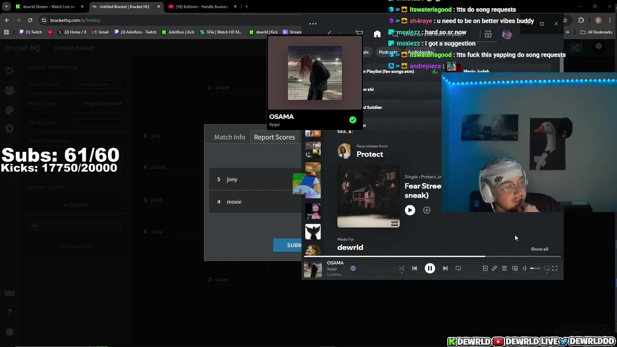The height and width of the screenshot is (347, 617).
Task: Open a new browser tab
Action: tap(246, 7)
